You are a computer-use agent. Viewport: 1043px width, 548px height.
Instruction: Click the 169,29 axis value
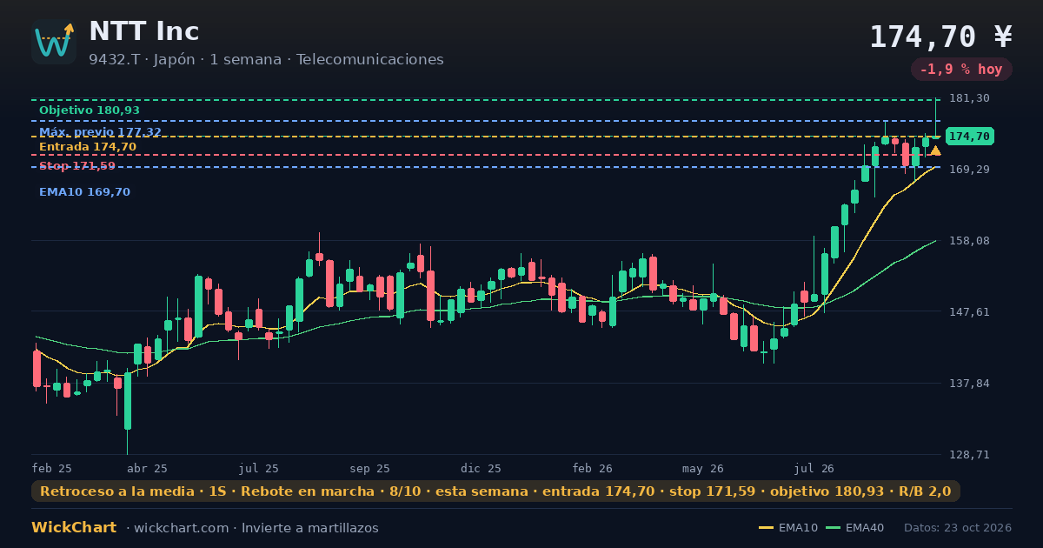[969, 169]
